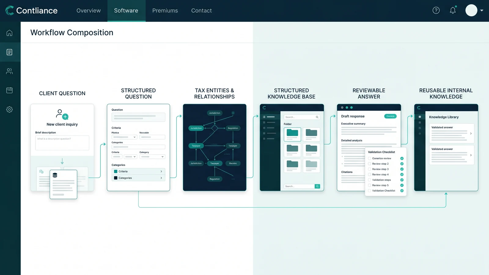Click the right Taxpayer node in graph

[233, 146]
